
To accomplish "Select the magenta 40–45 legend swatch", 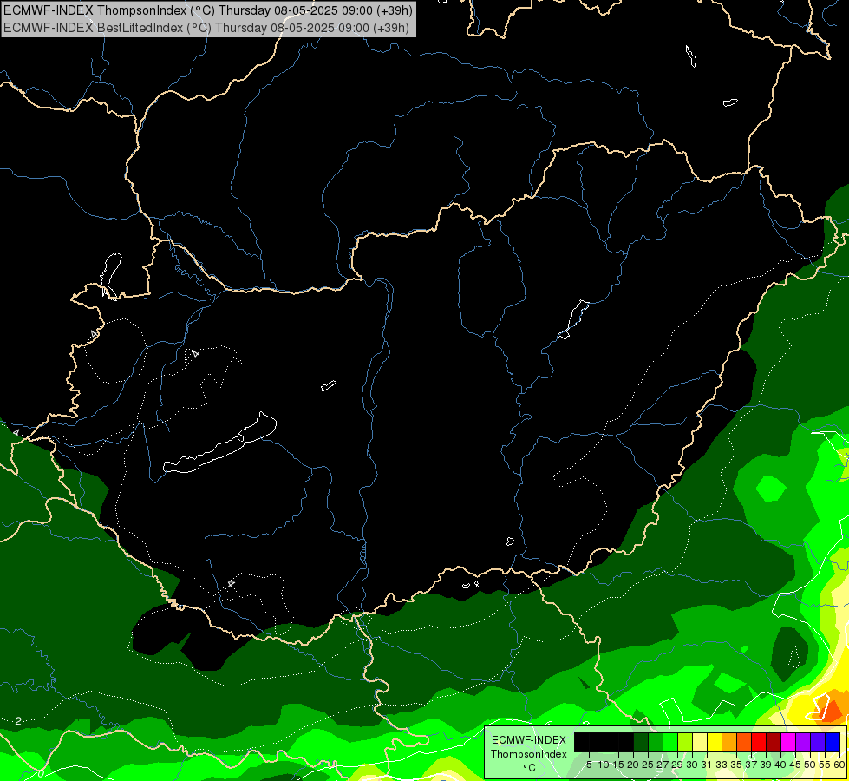I will [789, 742].
